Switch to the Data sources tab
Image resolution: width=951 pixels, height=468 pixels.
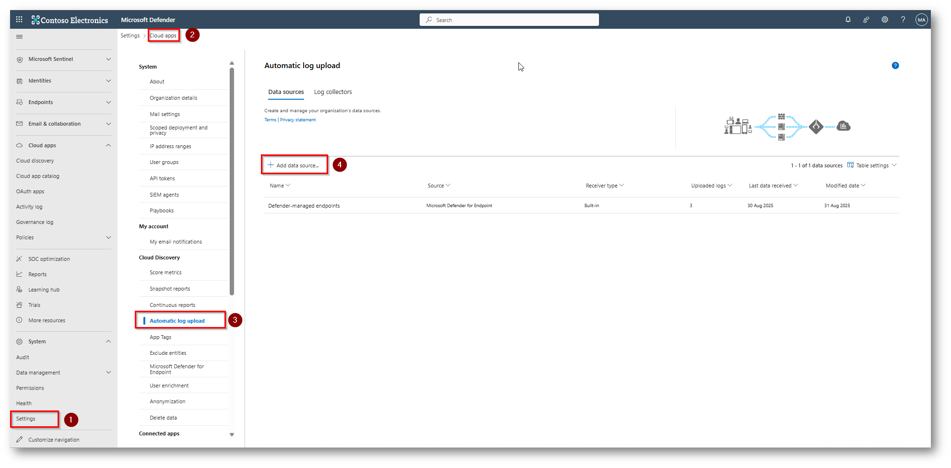(x=286, y=92)
